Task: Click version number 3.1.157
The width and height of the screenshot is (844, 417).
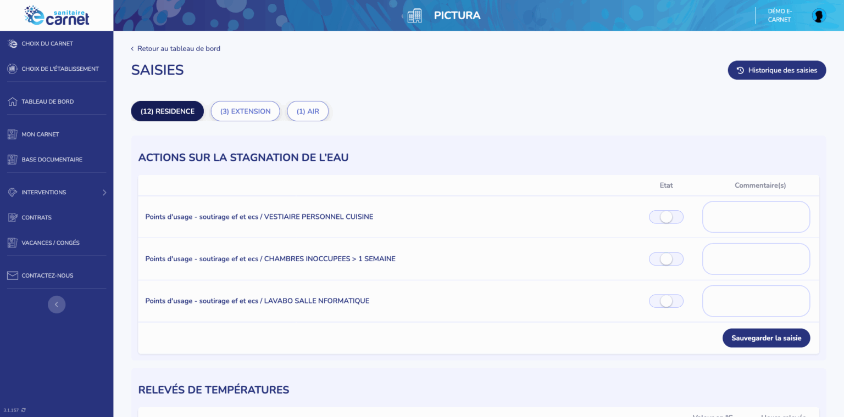Action: (x=11, y=410)
